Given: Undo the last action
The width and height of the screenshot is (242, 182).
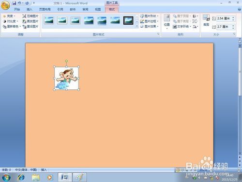Looking at the screenshot, I should click(19, 3).
